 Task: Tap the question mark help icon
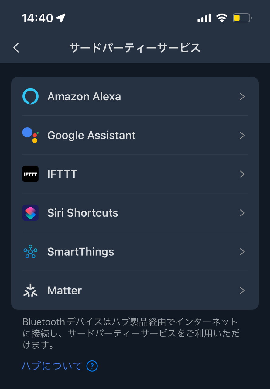(92, 366)
